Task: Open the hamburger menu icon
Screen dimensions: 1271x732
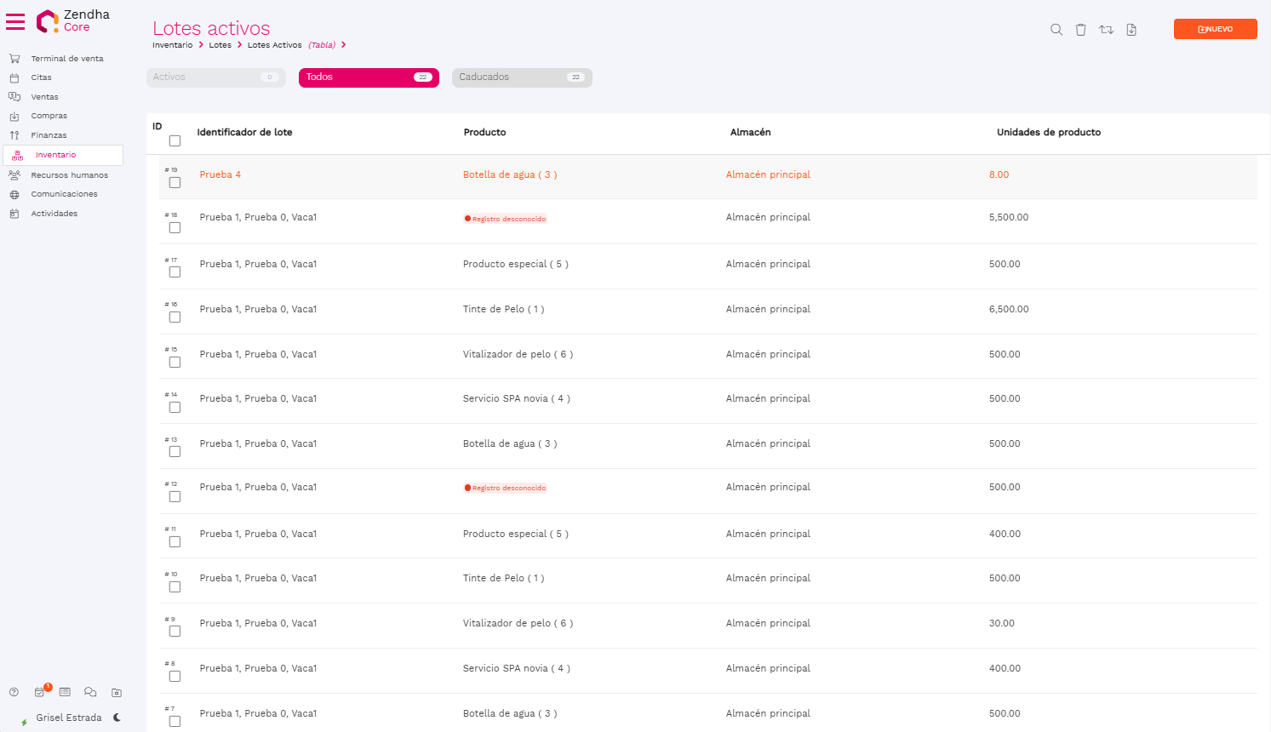Action: (x=15, y=21)
